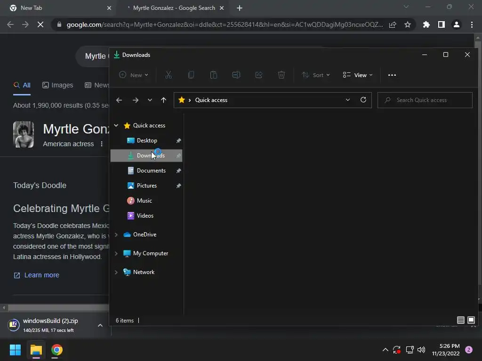Viewport: 482px width, 361px height.
Task: Expand the Network tree node
Action: tap(116, 272)
